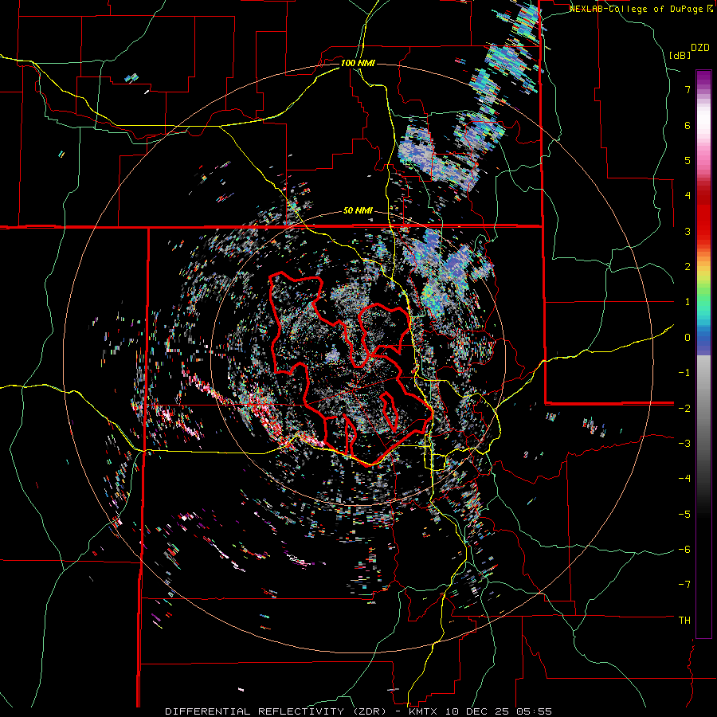Click the 0 value on color scale
Screen dimensions: 717x717
pos(688,337)
